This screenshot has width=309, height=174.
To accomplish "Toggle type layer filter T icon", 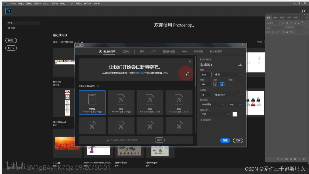I will pyautogui.click(x=291, y=23).
